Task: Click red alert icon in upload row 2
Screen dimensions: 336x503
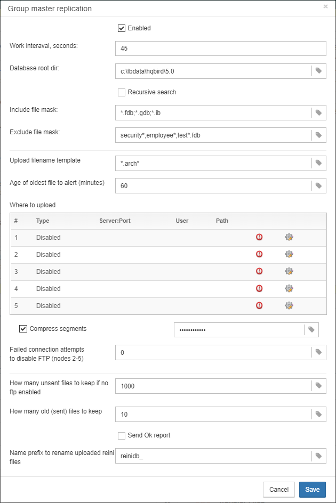Action: click(259, 254)
